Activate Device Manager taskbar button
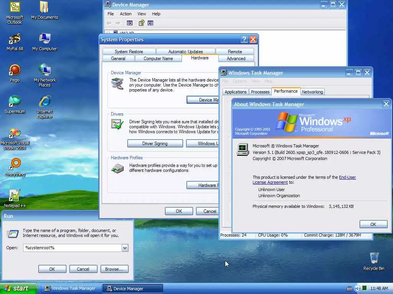 pos(132,289)
